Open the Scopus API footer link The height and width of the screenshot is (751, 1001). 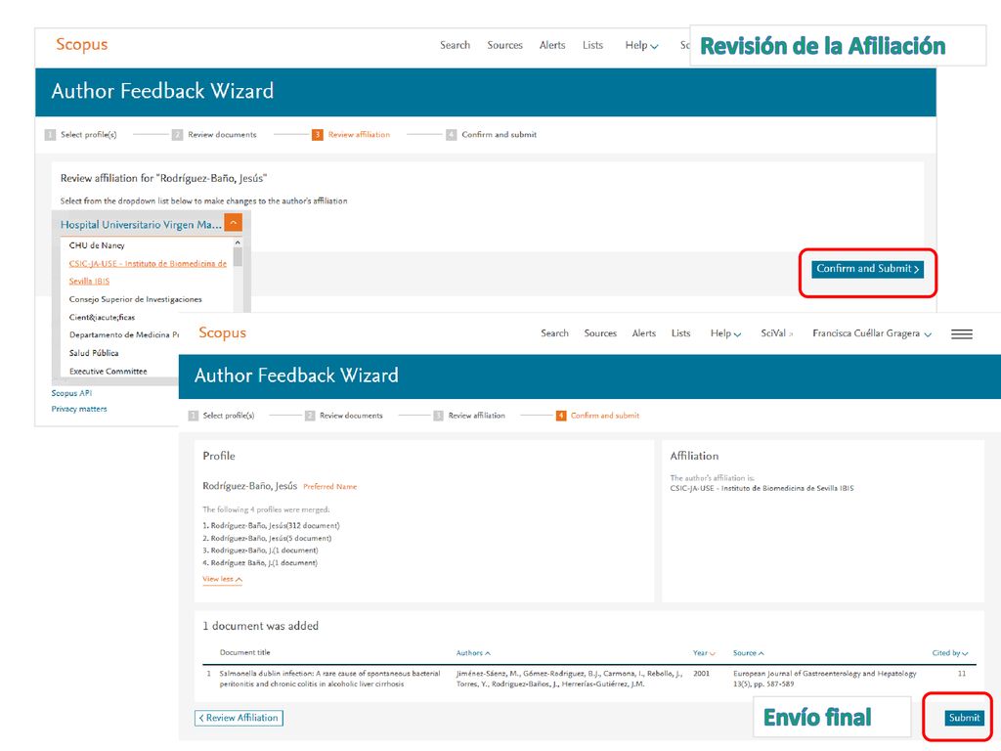(x=71, y=393)
